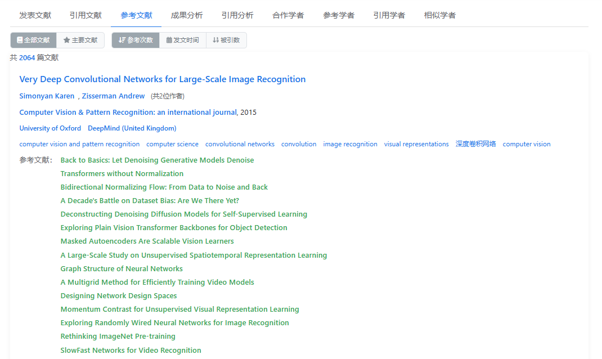Go to the 成果分析 tab
This screenshot has height=359, width=602.
click(187, 15)
